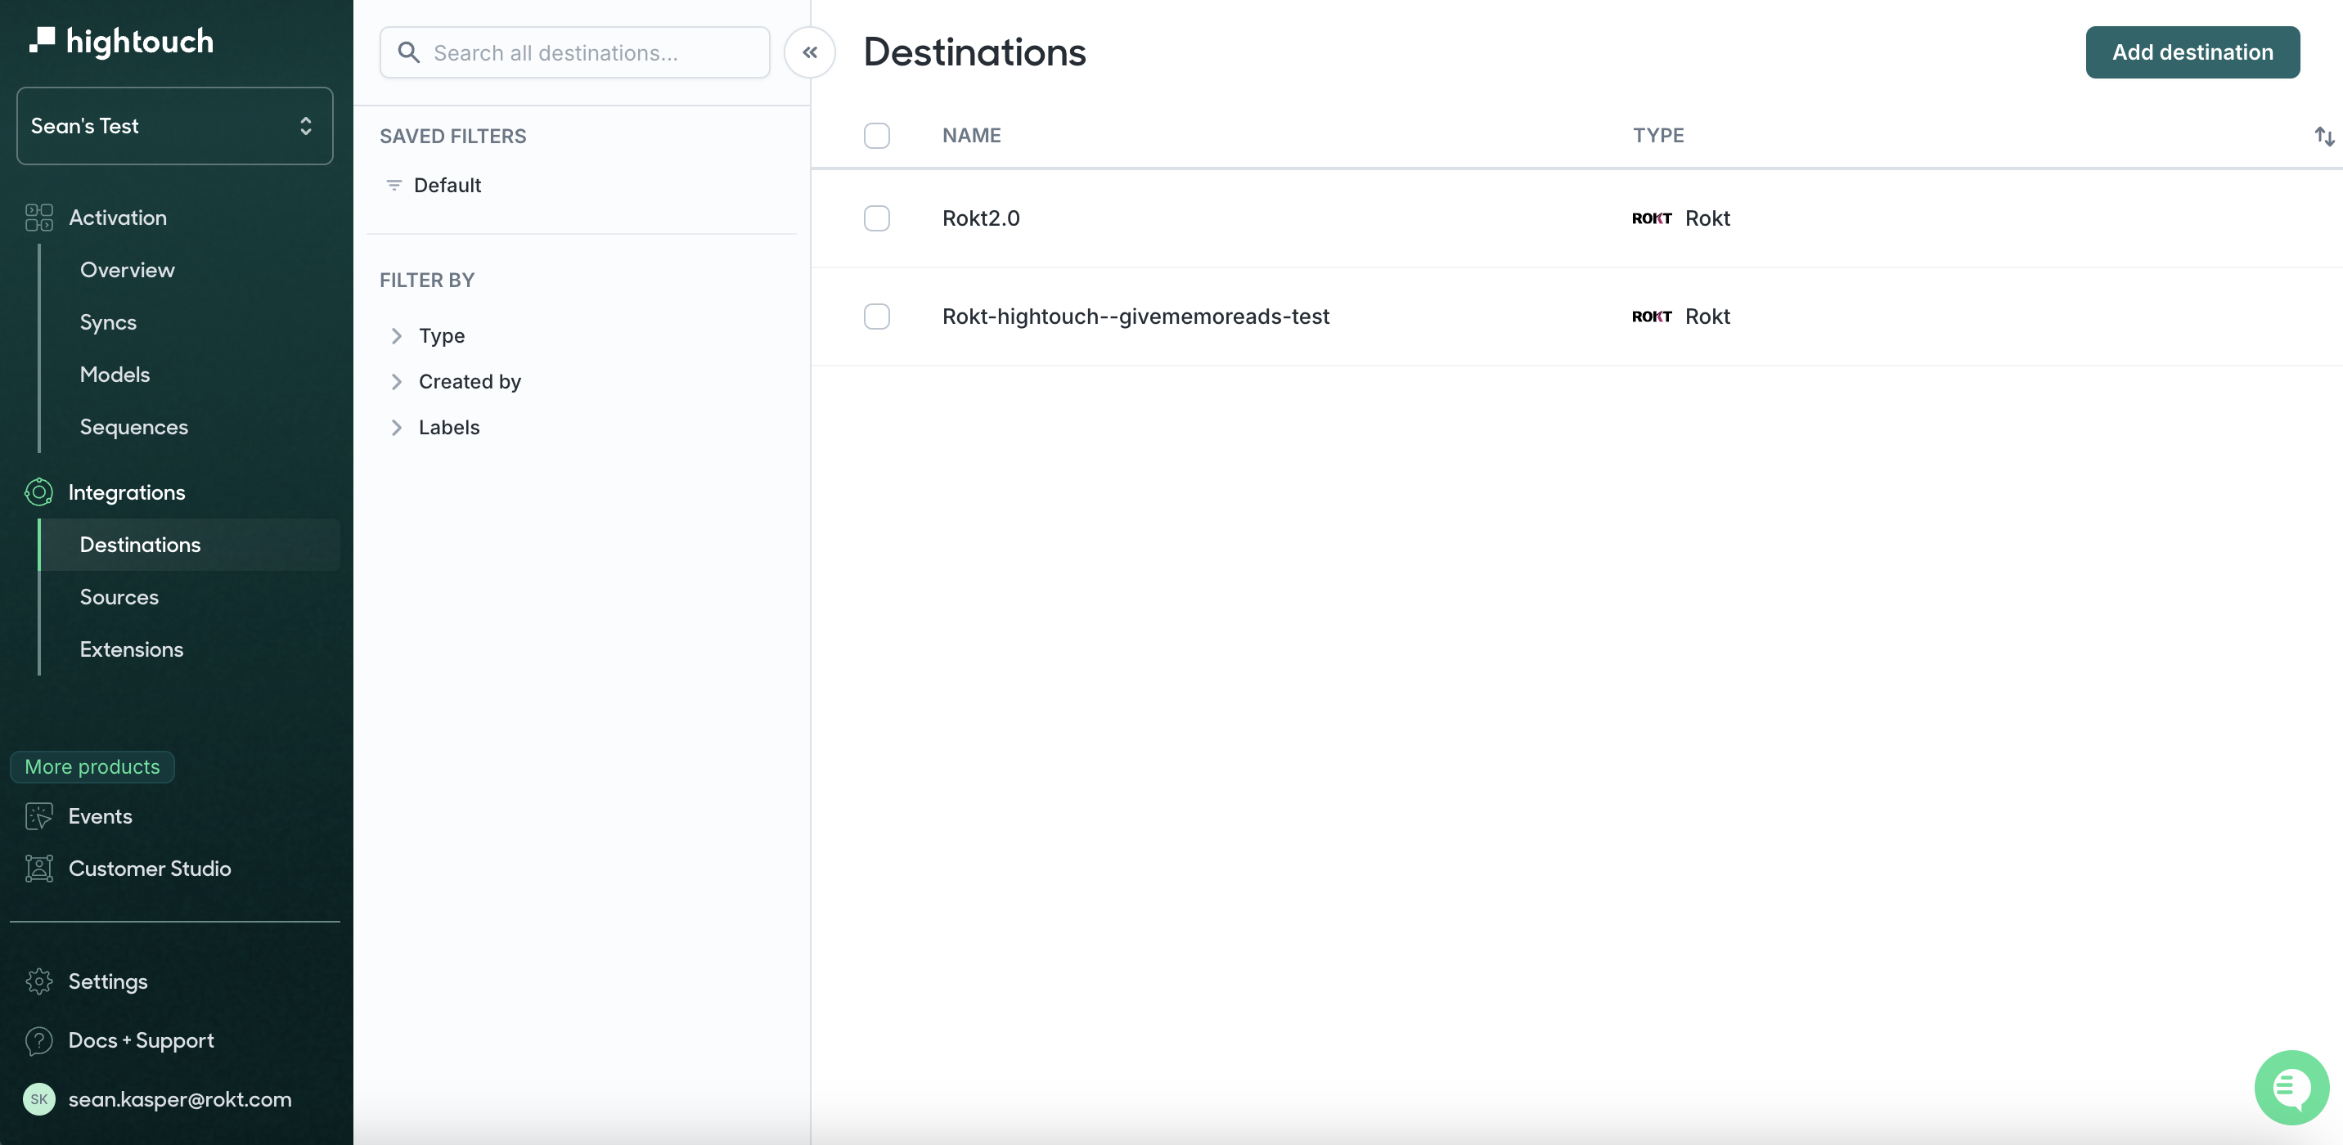Click the SK user avatar
2343x1145 pixels.
pos(39,1098)
